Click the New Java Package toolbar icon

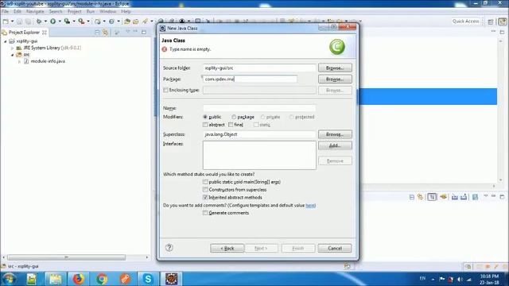[97, 21]
